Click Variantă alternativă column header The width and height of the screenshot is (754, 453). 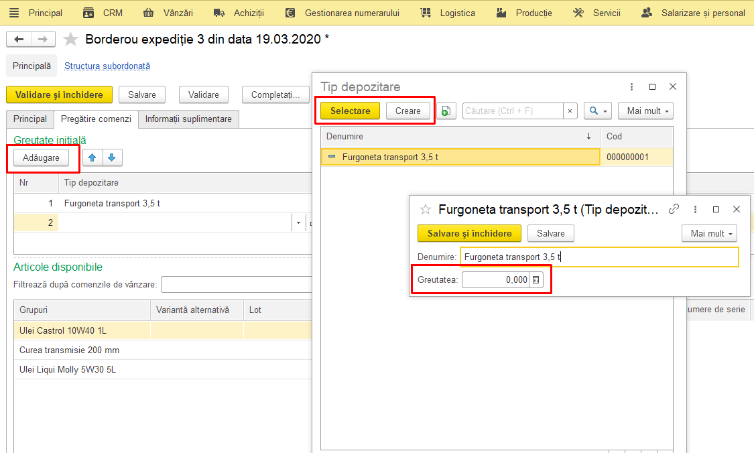[x=197, y=310]
